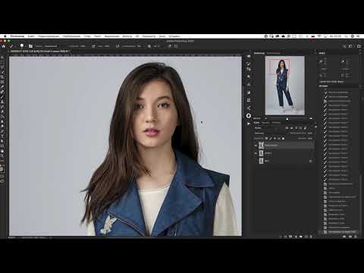Click the share icon at top right

click(359, 46)
